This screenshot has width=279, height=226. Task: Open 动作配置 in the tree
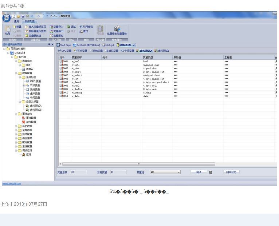31,122
